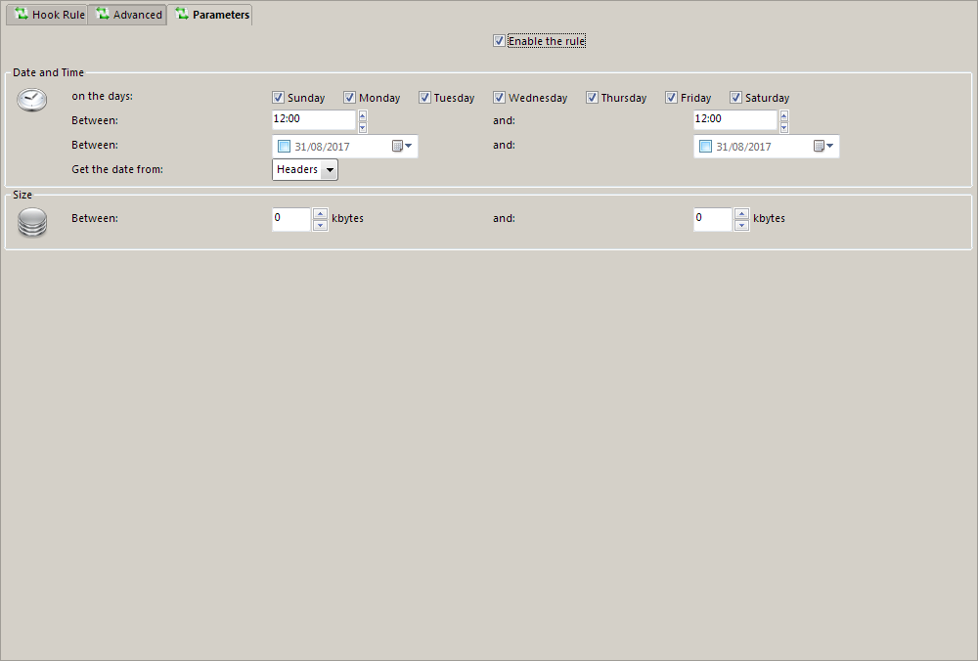Decrease the maximum size kbytes value

(x=741, y=225)
